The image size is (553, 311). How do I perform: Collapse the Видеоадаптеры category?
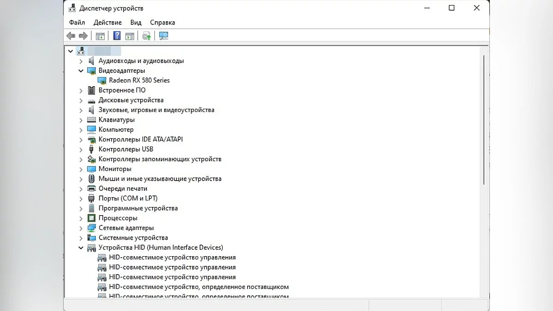(81, 70)
